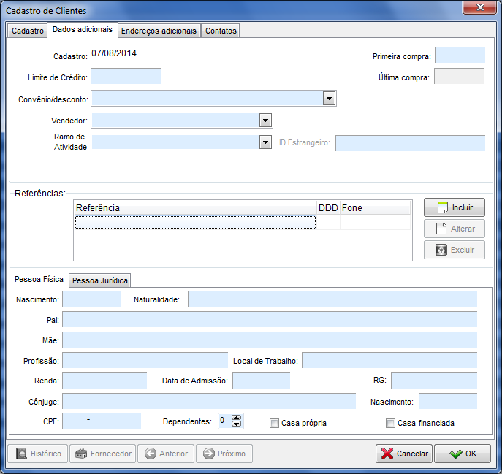
Task: Open the Vendedor dropdown list
Action: point(265,121)
